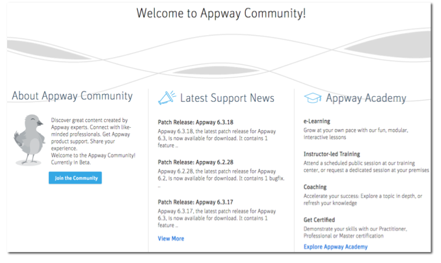Click the graduation cap icon beside Appway Academy
441x263 pixels.
312,98
